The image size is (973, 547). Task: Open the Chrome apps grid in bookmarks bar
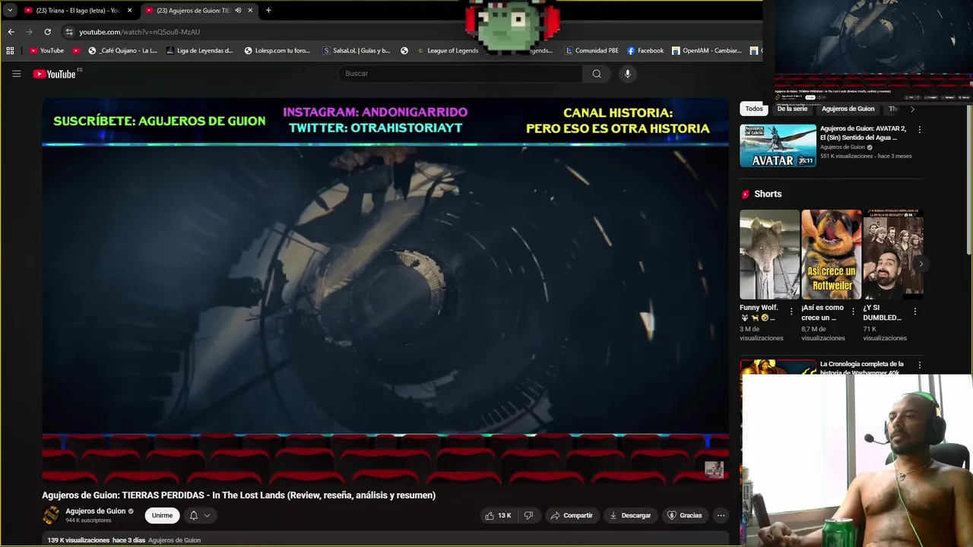click(10, 51)
